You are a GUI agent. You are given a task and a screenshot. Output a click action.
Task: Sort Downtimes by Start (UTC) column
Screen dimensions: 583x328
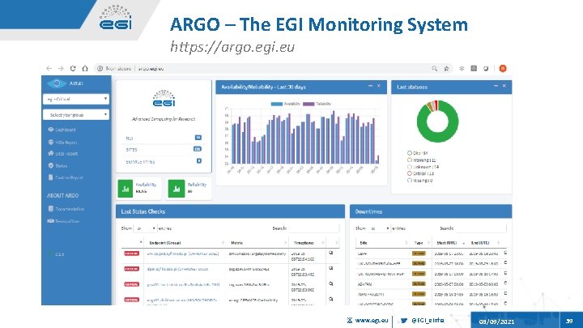(x=449, y=243)
